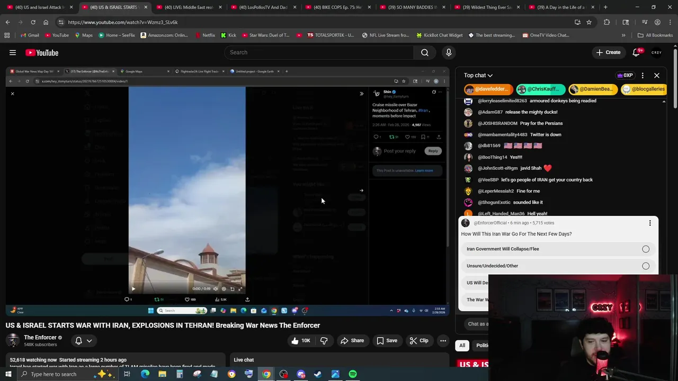
Task: Click the Chrome address bar URL
Action: point(122,22)
